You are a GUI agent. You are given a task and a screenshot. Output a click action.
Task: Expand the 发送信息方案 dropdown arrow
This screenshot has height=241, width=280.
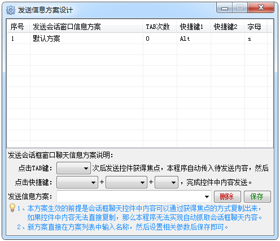tap(207, 197)
